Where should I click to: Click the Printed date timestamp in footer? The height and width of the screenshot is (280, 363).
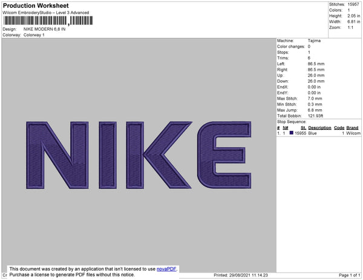pos(242,275)
